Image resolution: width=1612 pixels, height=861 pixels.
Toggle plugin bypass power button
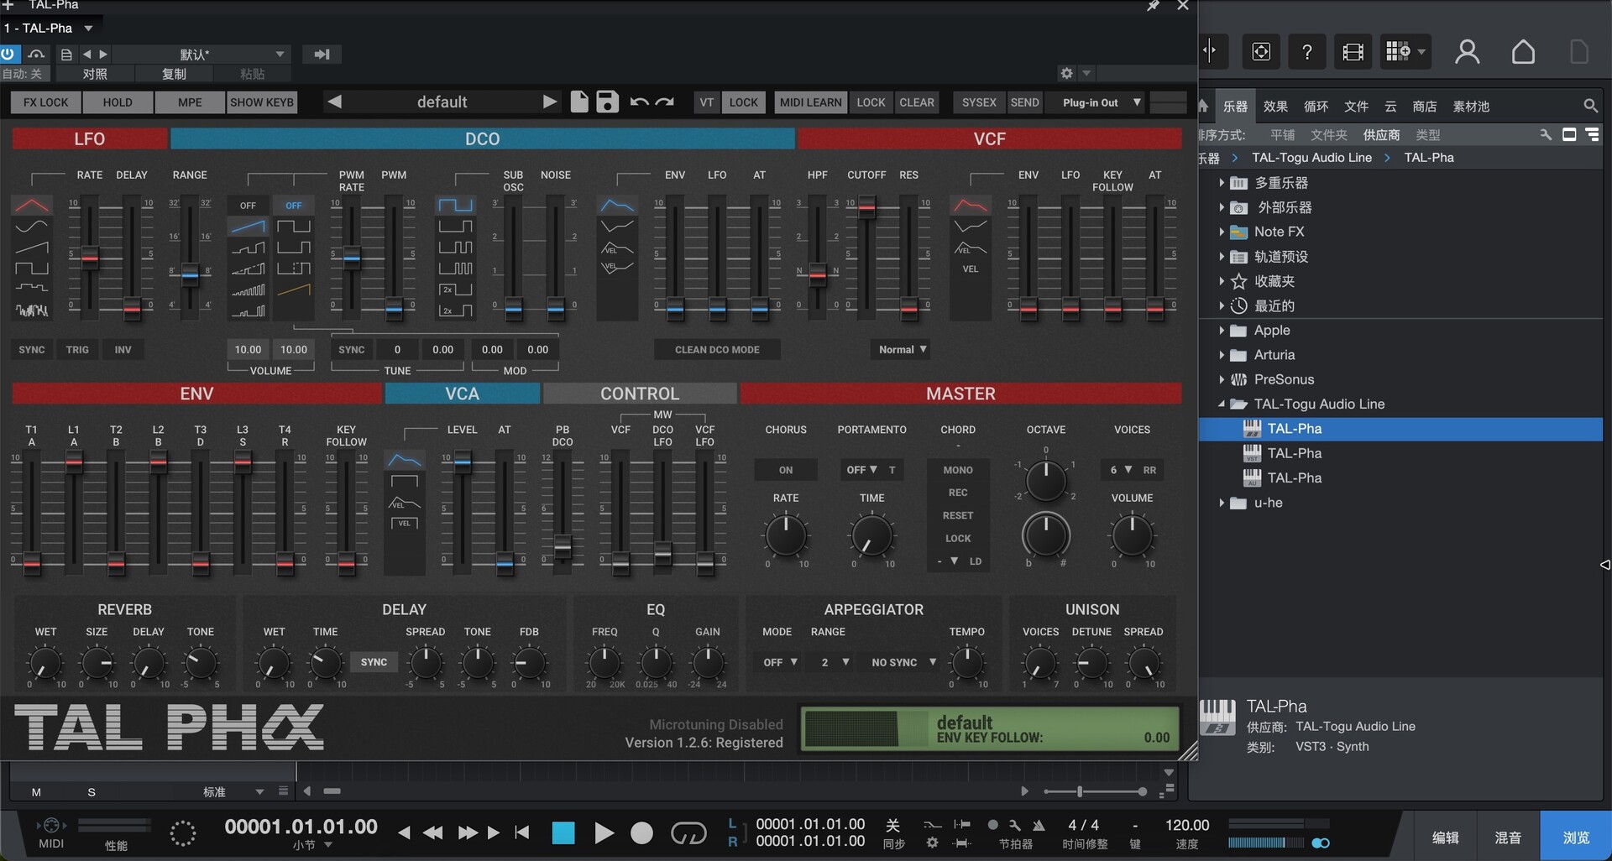8,54
